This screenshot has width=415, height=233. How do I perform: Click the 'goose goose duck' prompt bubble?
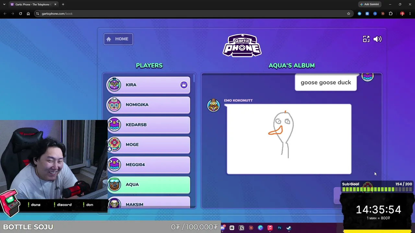pos(326,83)
